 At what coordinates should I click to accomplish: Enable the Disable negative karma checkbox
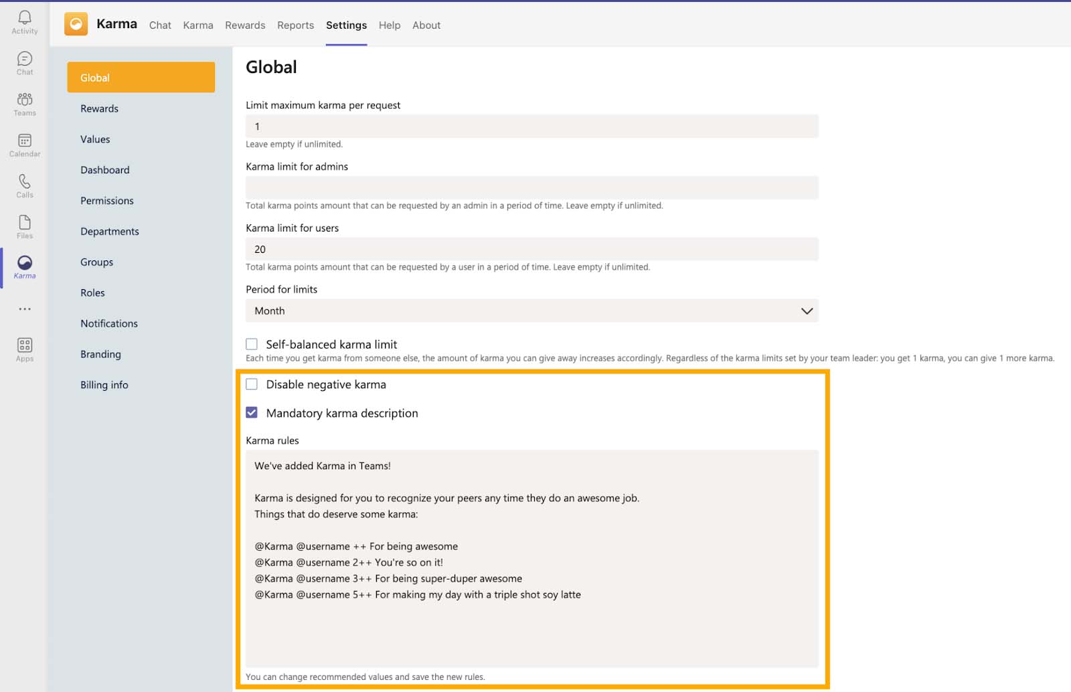tap(252, 384)
